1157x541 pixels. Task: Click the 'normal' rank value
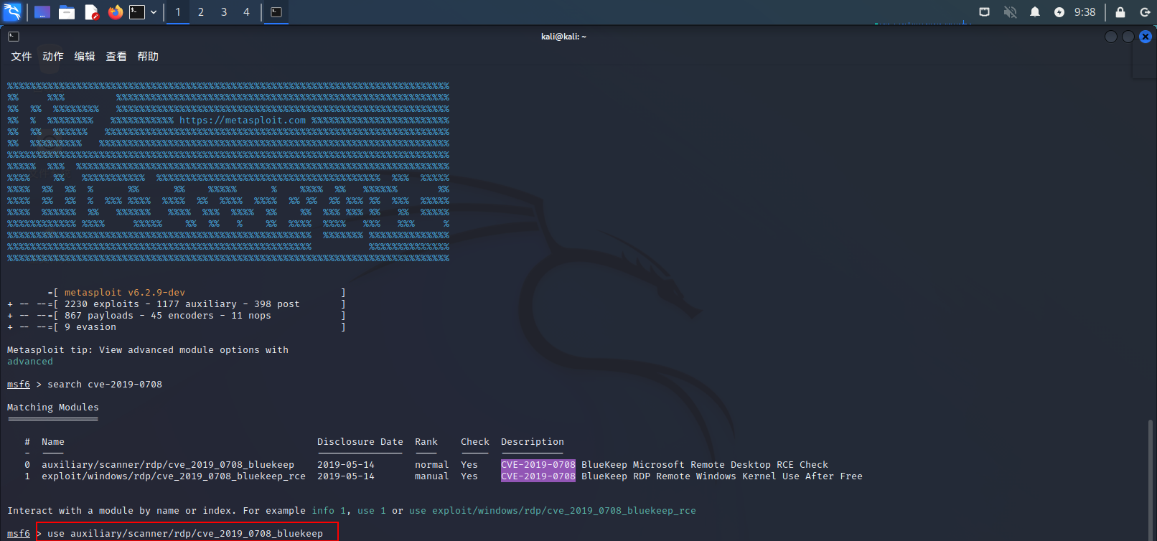(x=432, y=465)
